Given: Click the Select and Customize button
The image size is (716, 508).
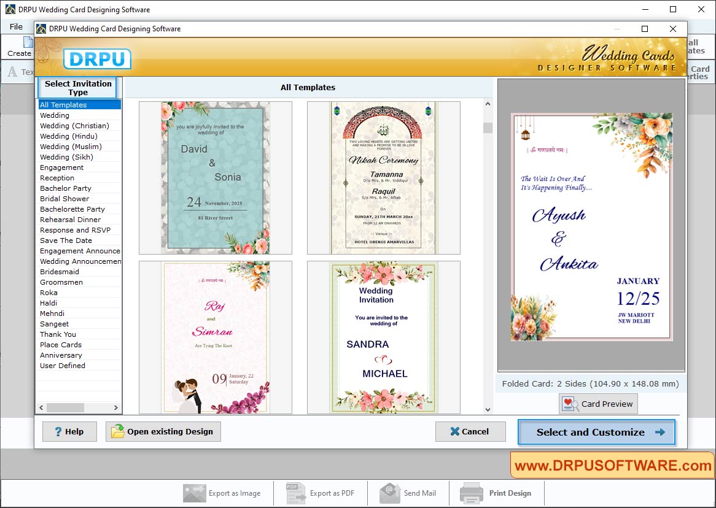Looking at the screenshot, I should (596, 432).
